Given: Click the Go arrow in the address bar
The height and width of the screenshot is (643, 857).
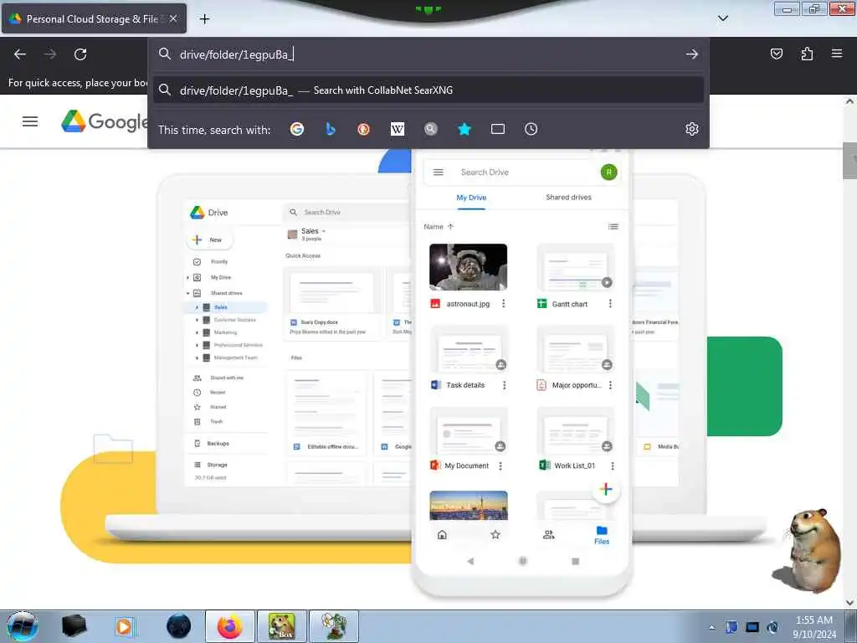Looking at the screenshot, I should (x=692, y=54).
